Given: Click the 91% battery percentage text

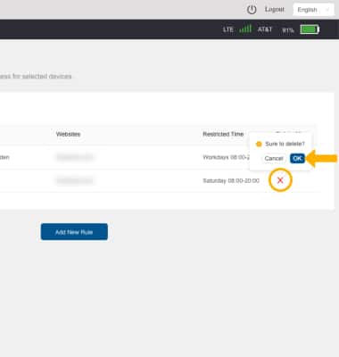Looking at the screenshot, I should (287, 30).
